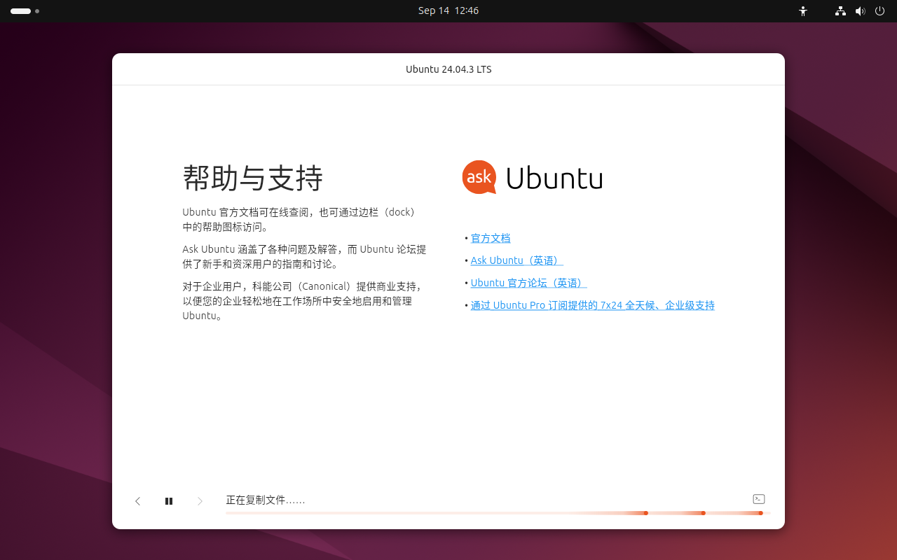The height and width of the screenshot is (560, 897).
Task: Click the 正在复制文件 status text
Action: (x=266, y=500)
